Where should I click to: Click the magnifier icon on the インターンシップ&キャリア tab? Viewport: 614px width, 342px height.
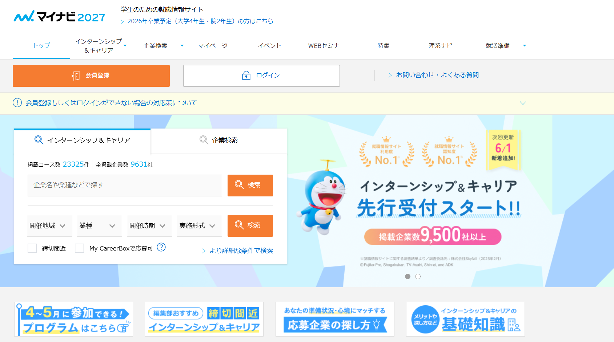39,140
